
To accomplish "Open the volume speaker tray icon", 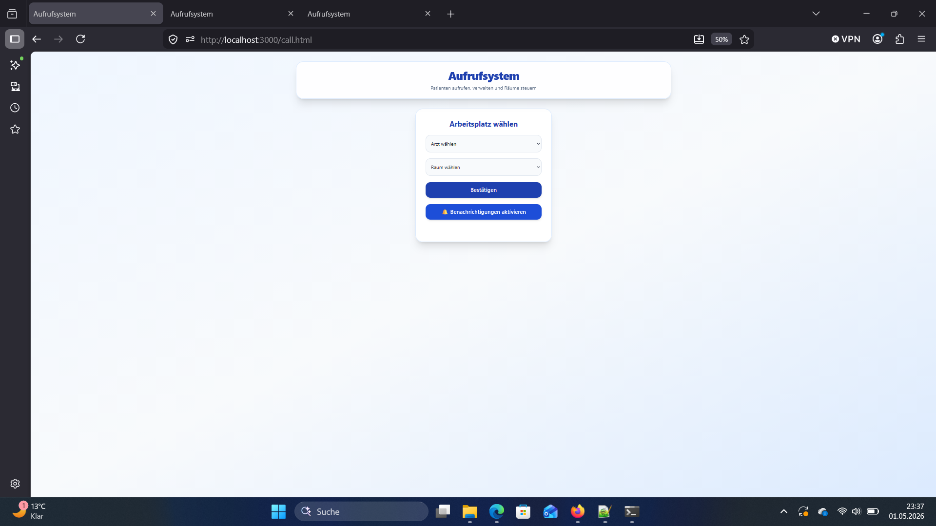I will click(856, 511).
